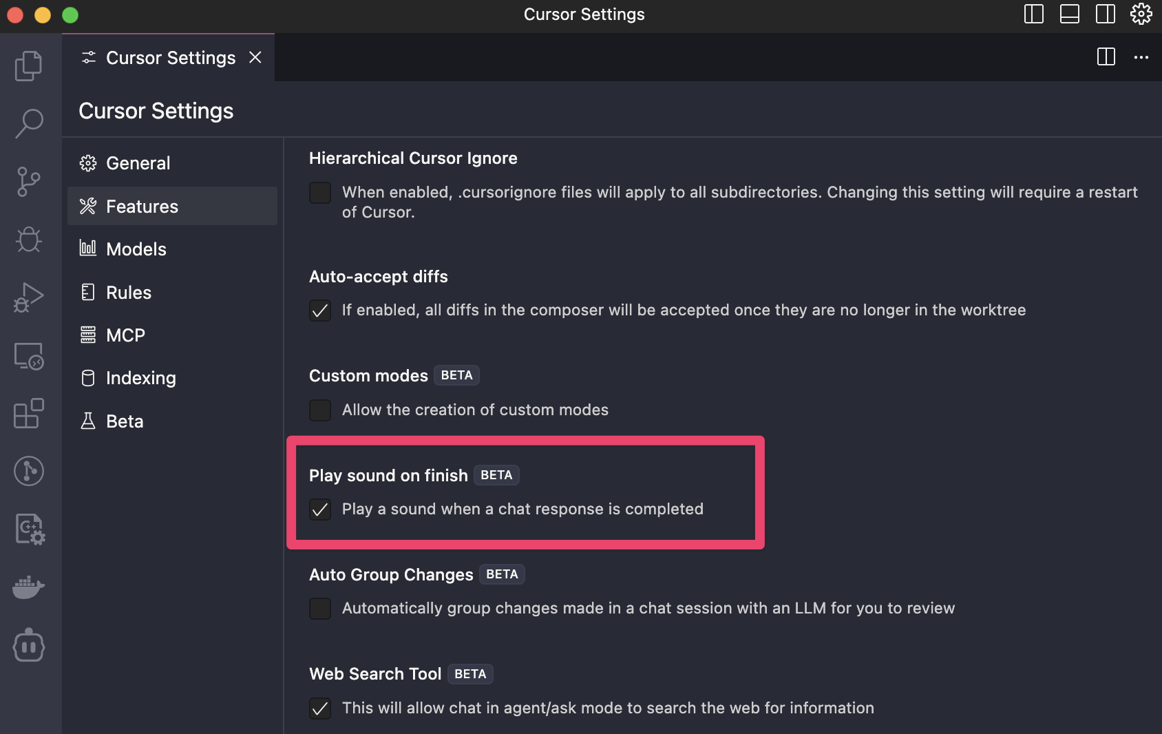The image size is (1162, 734).
Task: Click the BETA badge beside Web Search Tool
Action: 470,674
